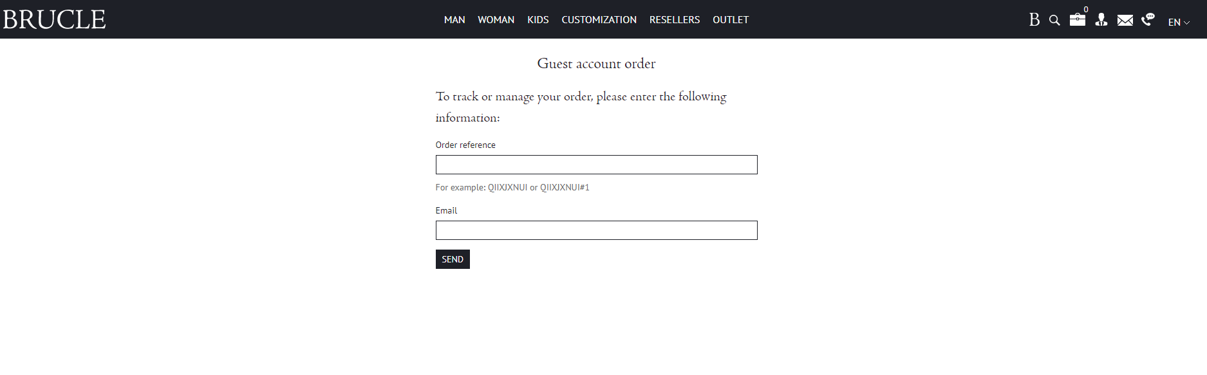Click the Order reference label

pyautogui.click(x=465, y=145)
